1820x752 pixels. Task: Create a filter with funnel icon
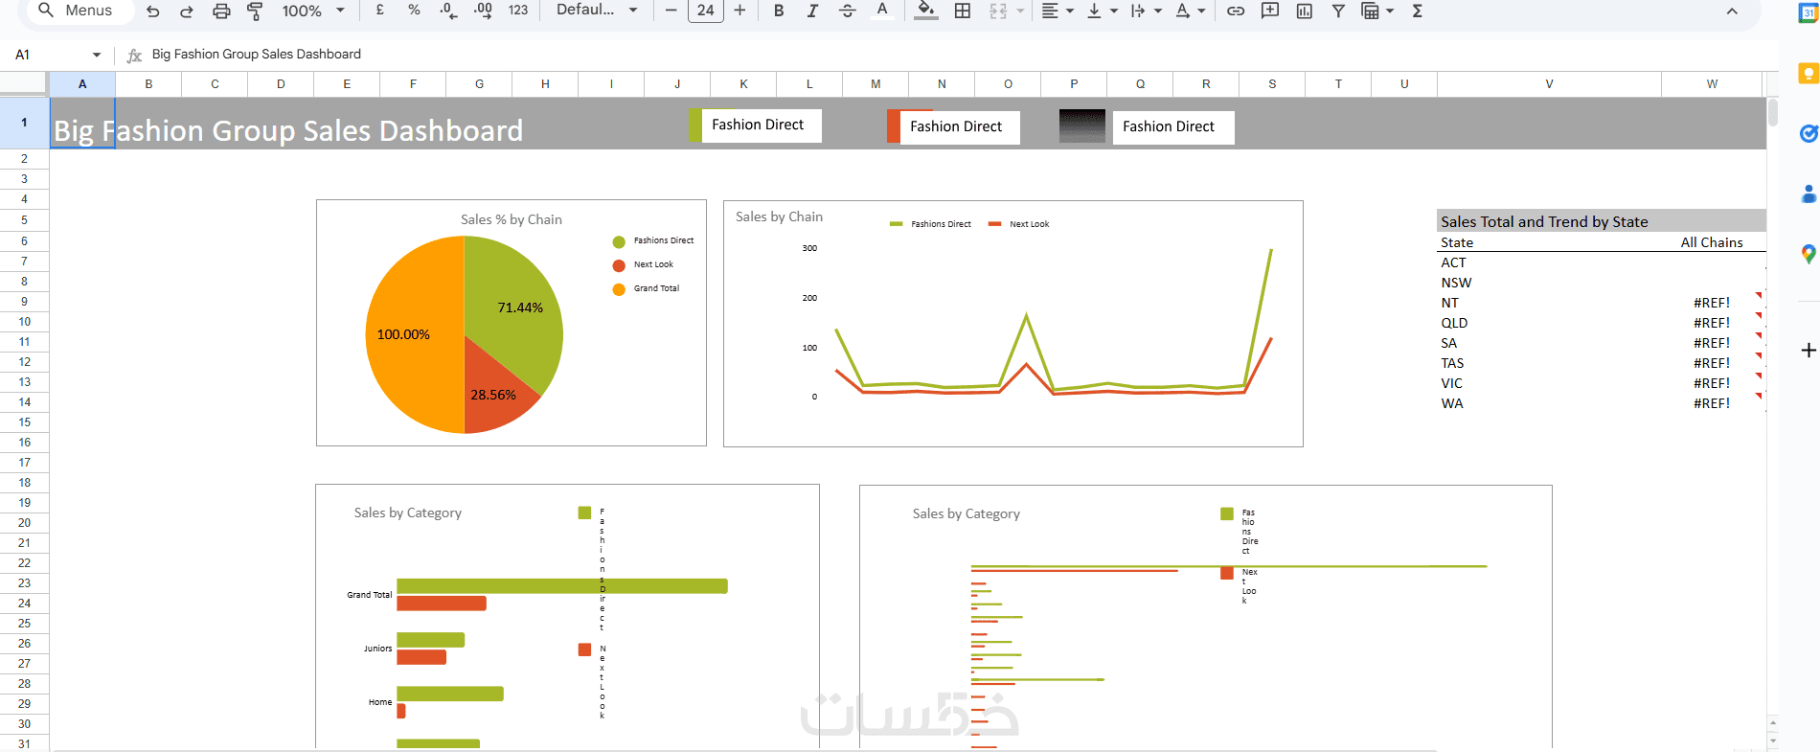point(1338,11)
